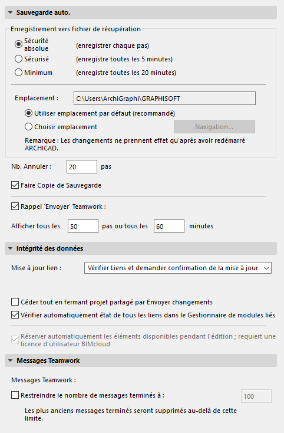Collapse the Messages Teamwork section
The width and height of the screenshot is (284, 433).
click(141, 360)
